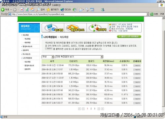Click more button for 2003-08-08 8:56:03 row

point(137,95)
